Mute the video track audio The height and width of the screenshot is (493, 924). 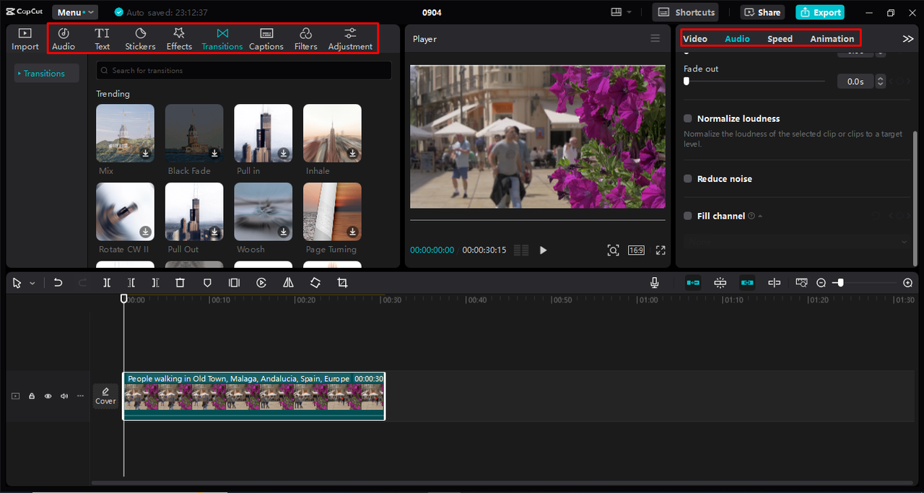coord(64,396)
